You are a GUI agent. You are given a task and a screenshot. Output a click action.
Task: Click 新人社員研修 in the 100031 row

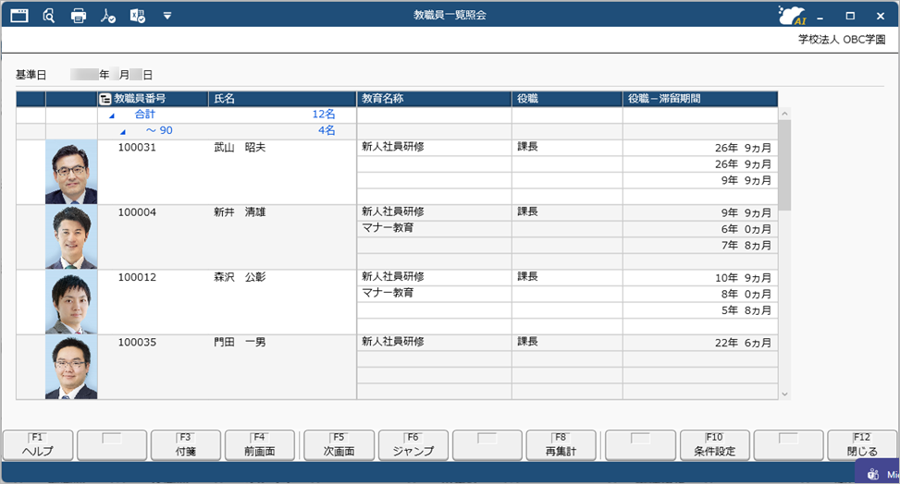(x=393, y=147)
